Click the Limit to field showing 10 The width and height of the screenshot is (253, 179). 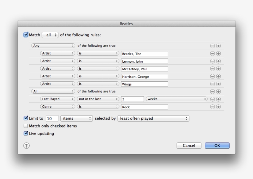(x=52, y=119)
